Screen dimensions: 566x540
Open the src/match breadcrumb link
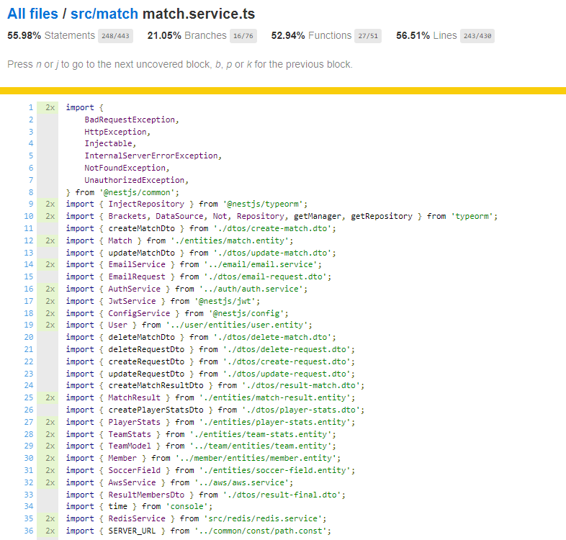[x=104, y=14]
